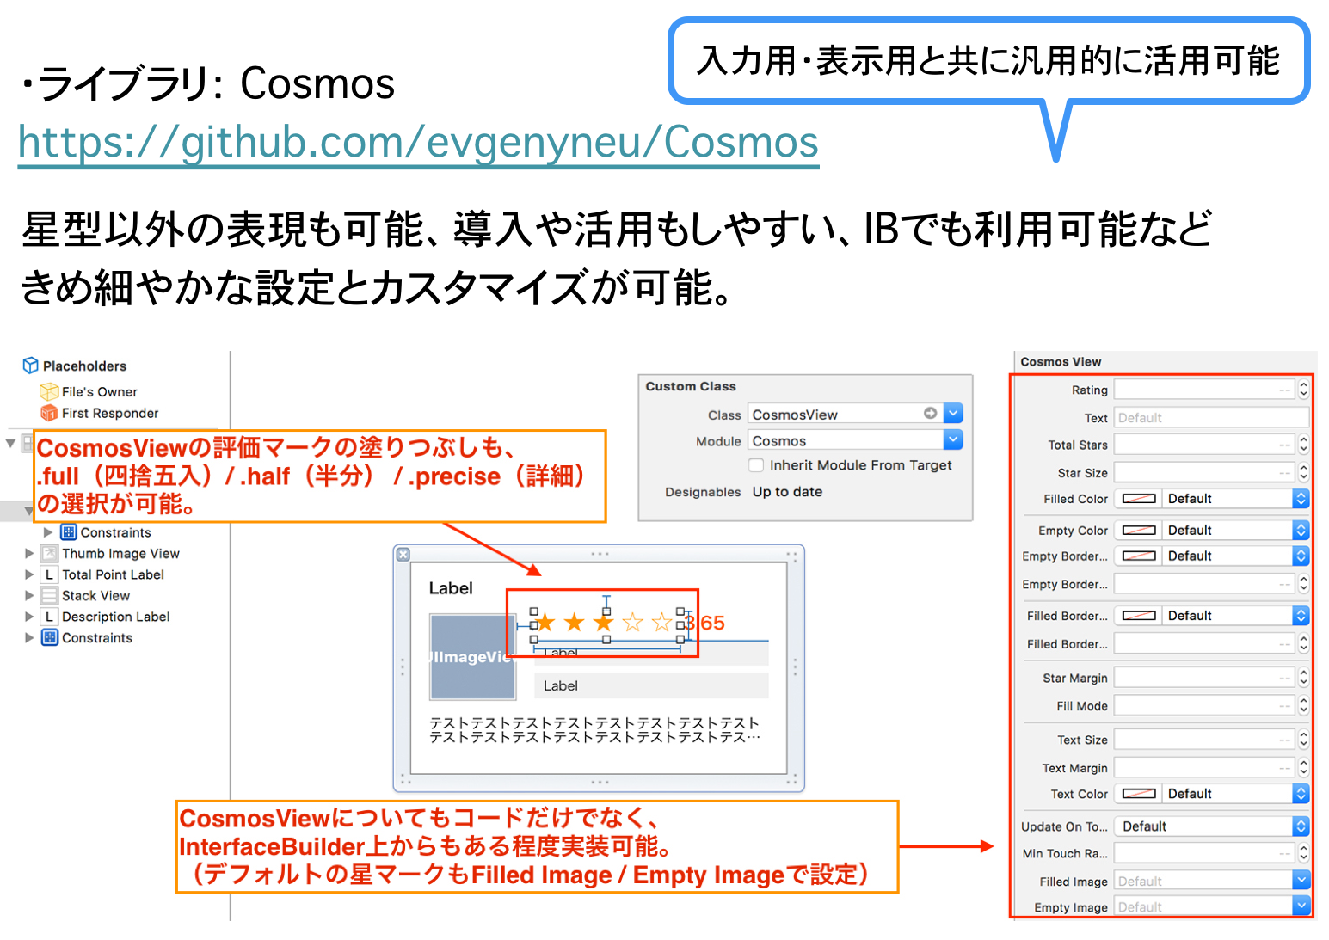Screen dimensions: 1329x940
Task: Click the Filled Border color swatch
Action: (1139, 616)
